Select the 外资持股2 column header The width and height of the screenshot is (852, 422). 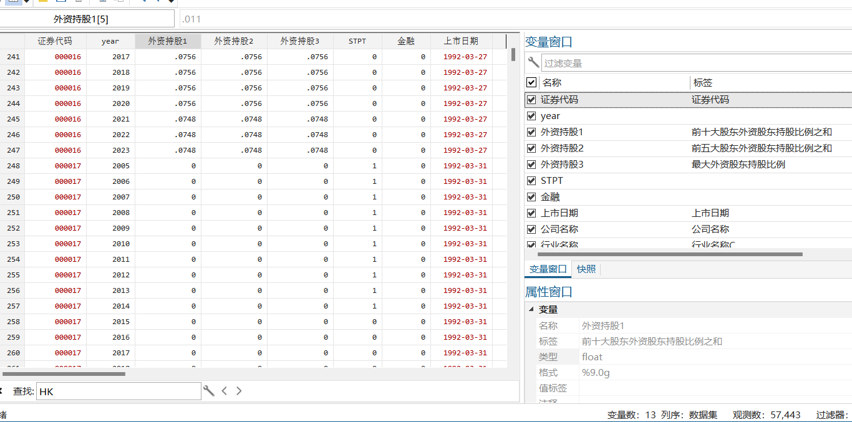(x=234, y=41)
